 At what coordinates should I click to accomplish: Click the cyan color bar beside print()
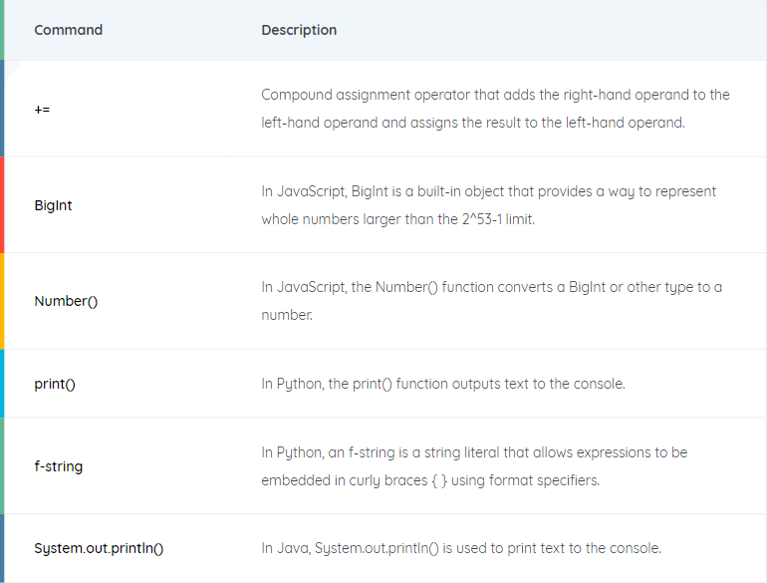[x=2, y=384]
